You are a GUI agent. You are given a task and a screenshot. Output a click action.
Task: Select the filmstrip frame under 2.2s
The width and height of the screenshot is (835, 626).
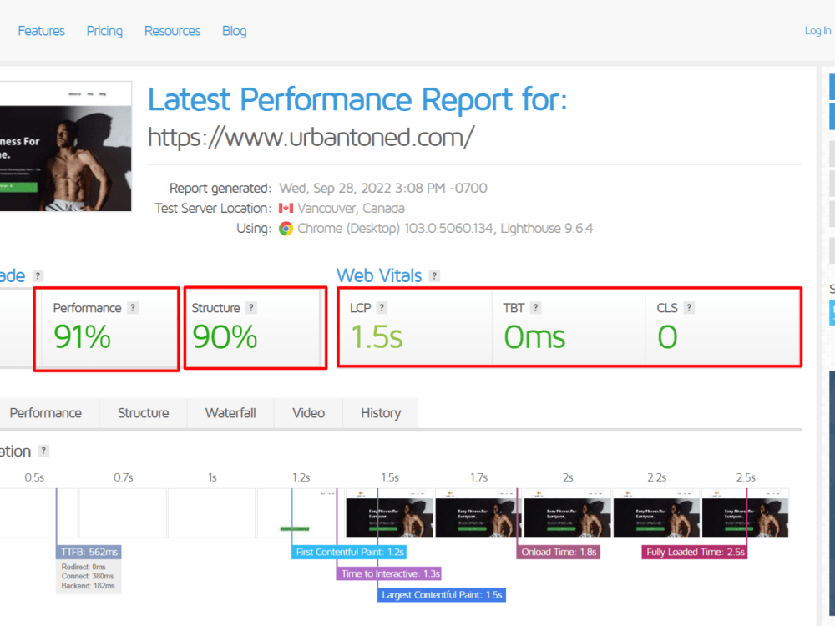(x=656, y=513)
